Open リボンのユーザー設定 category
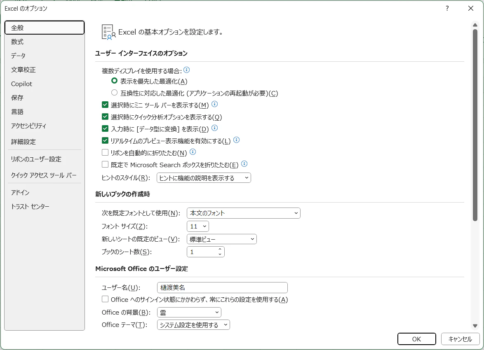The height and width of the screenshot is (350, 484). [x=45, y=159]
